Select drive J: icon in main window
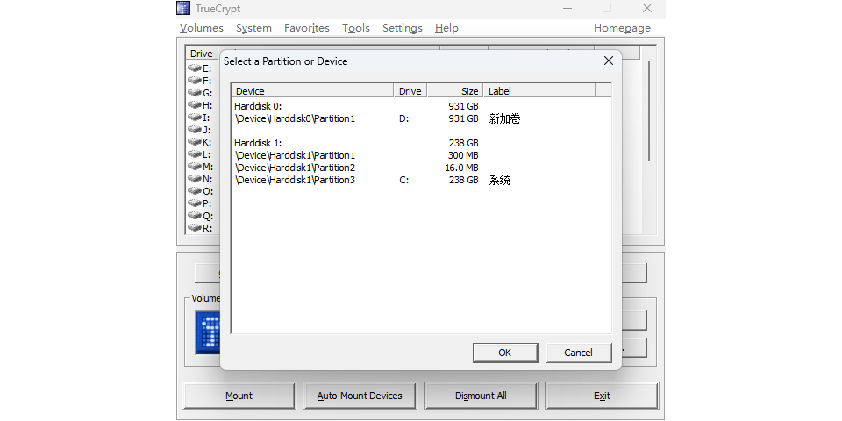The width and height of the screenshot is (842, 421). coord(194,130)
